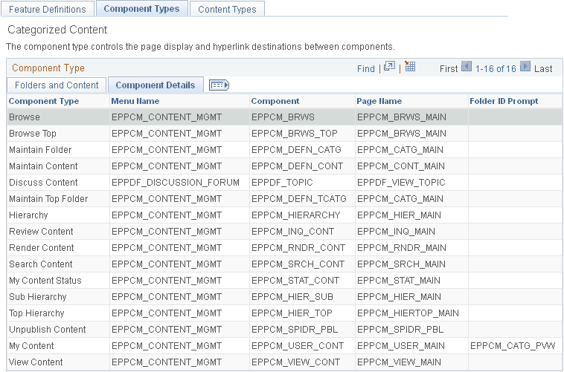Viewport: 564px width, 372px height.
Task: Click EPPDF_DISCUSSION_FORUM menu name cell
Action: click(179, 183)
